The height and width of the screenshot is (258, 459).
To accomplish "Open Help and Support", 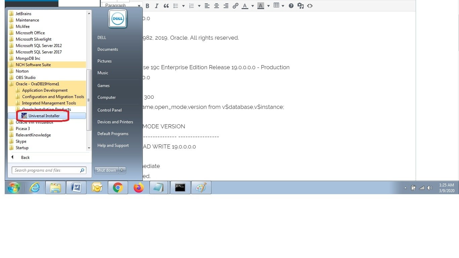I will [113, 145].
